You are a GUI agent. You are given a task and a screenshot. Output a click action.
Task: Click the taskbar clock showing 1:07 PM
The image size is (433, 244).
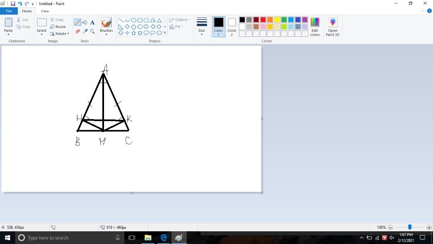pos(406,238)
